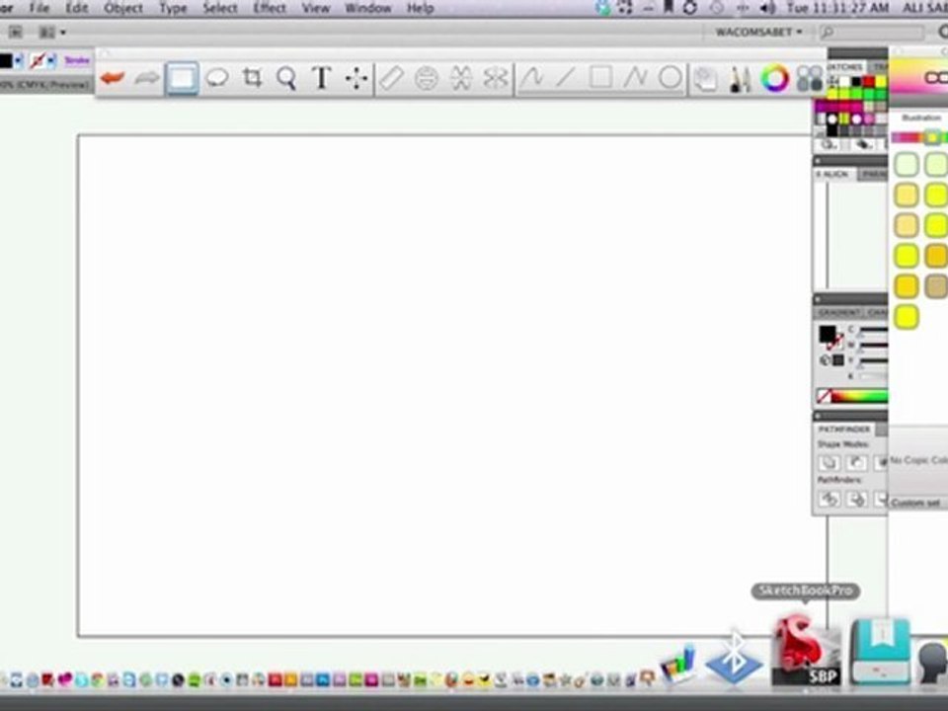Viewport: 948px width, 711px height.
Task: Pick the pale green Copic swatch in left column
Action: click(907, 165)
